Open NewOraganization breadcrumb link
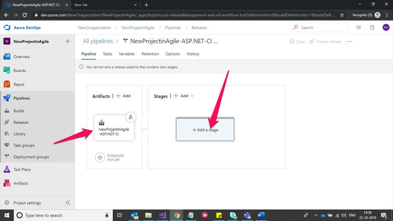 point(94,28)
